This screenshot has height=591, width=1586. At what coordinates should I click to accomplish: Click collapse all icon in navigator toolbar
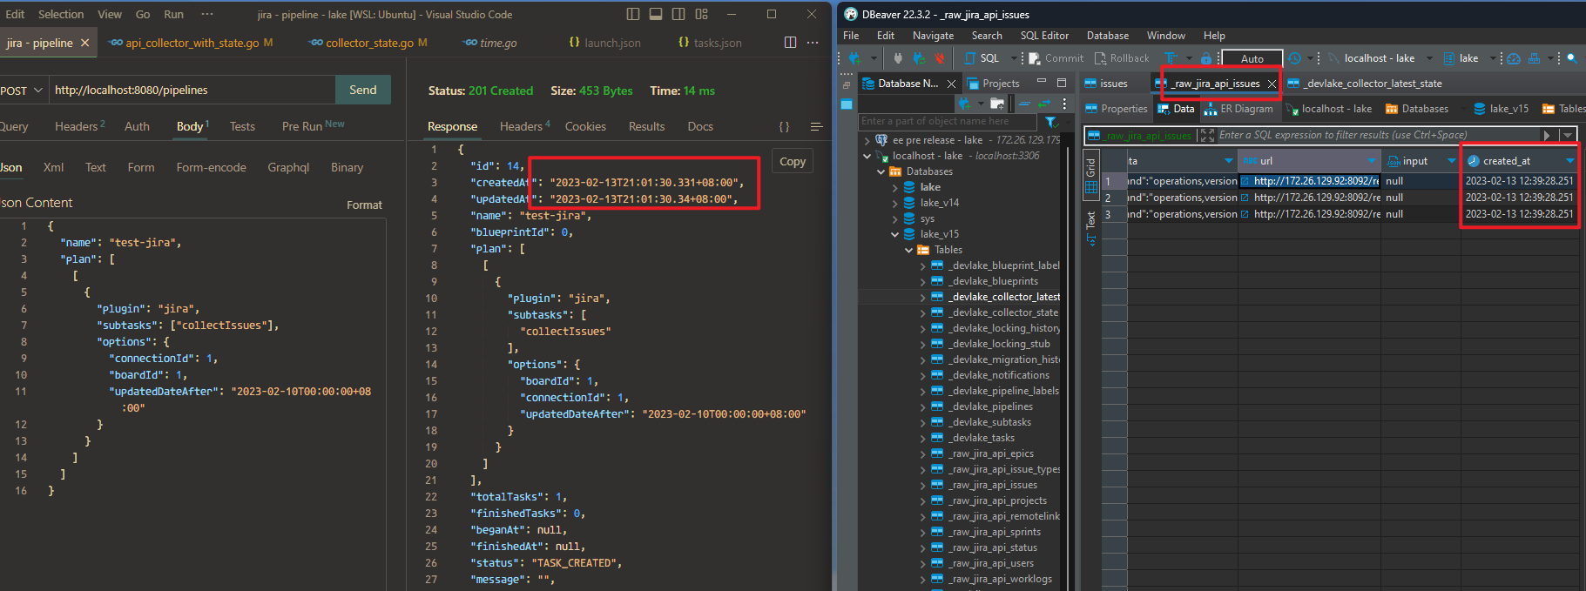pyautogui.click(x=1024, y=103)
